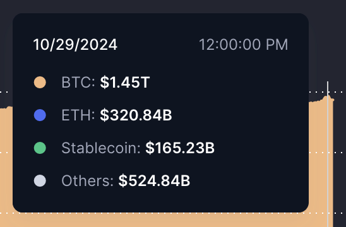The width and height of the screenshot is (346, 227).
Task: Click the $165.23B Stablecoin value
Action: point(180,148)
